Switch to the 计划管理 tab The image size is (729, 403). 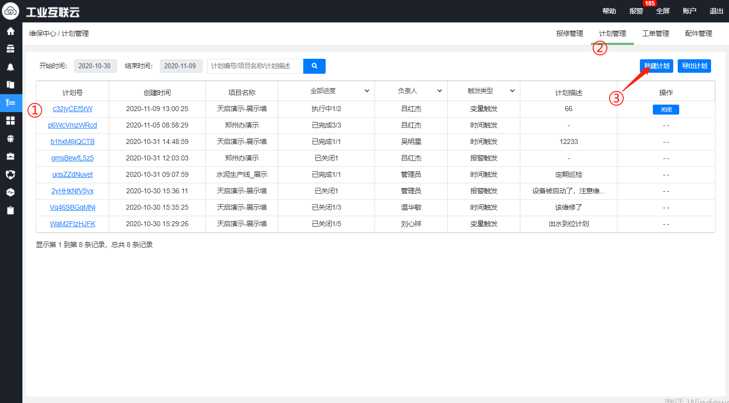tap(612, 34)
